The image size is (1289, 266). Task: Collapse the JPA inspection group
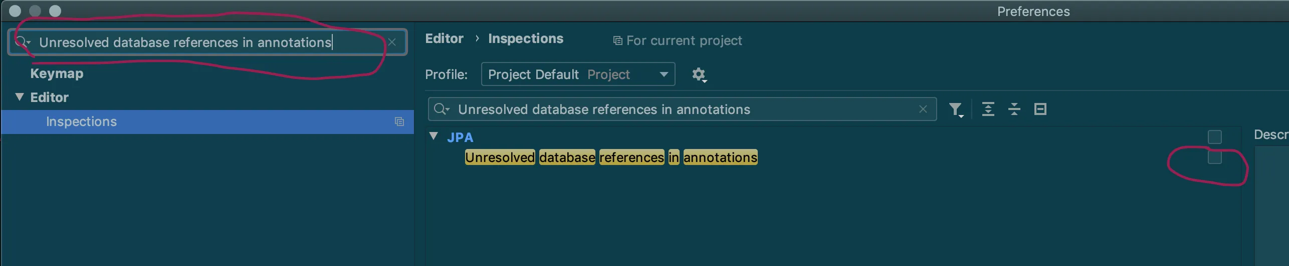434,136
